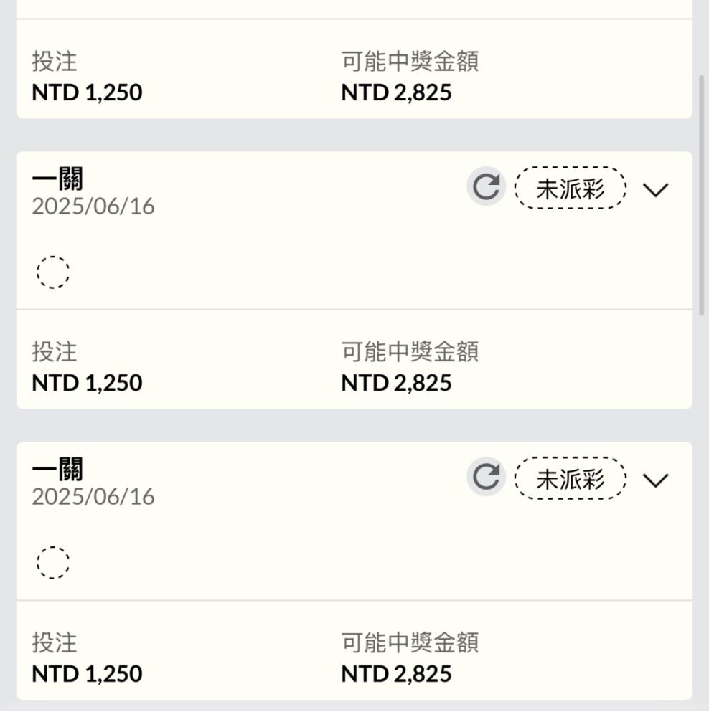
Task: Click the 未派彩 status badge in the middle card
Action: tap(571, 188)
